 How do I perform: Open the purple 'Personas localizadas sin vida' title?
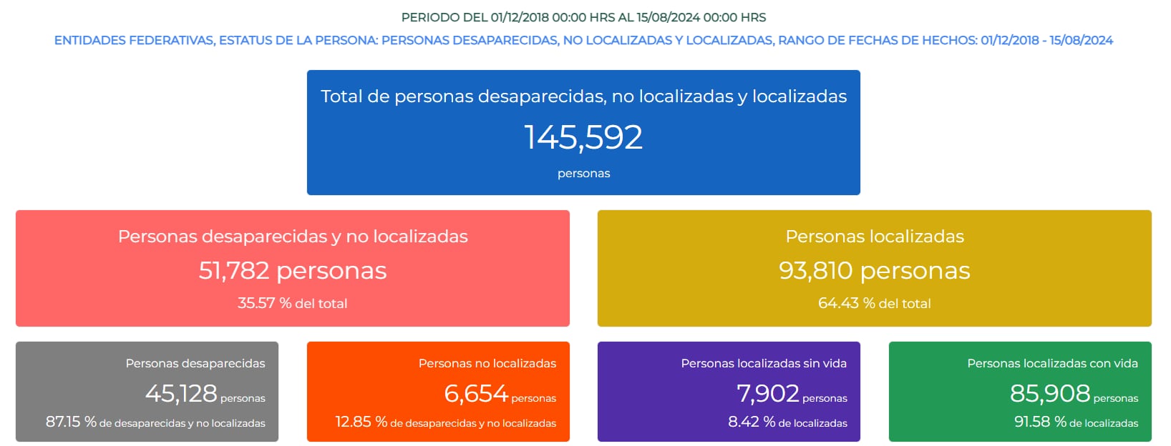[x=764, y=364]
